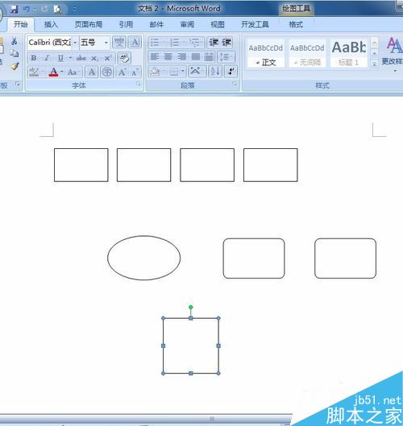Click the character shading A icon

pyautogui.click(x=92, y=72)
